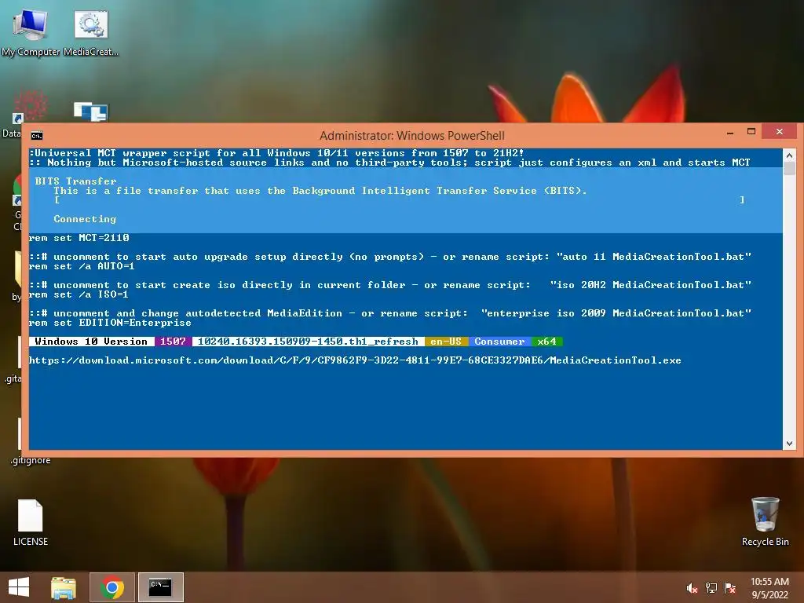The height and width of the screenshot is (603, 804).
Task: Click the console scrollbar down arrow
Action: click(789, 444)
